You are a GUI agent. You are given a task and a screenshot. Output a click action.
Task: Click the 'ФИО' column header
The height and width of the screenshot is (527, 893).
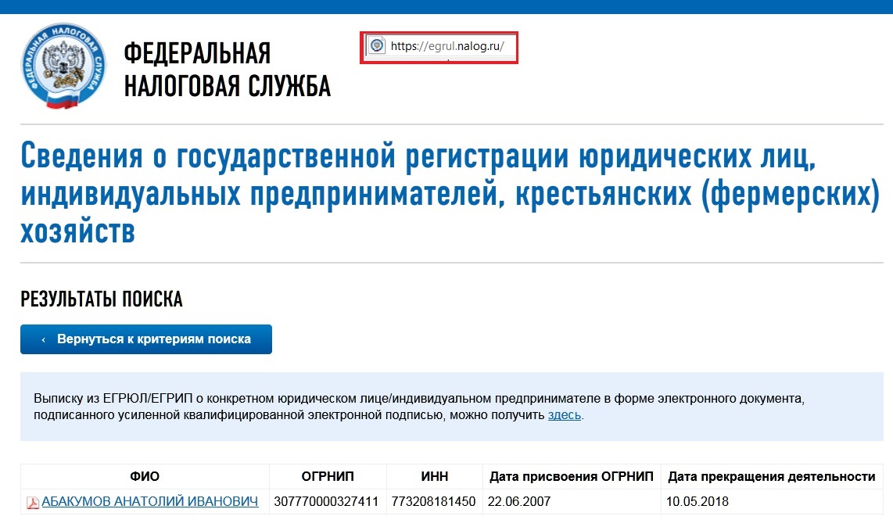coord(145,477)
